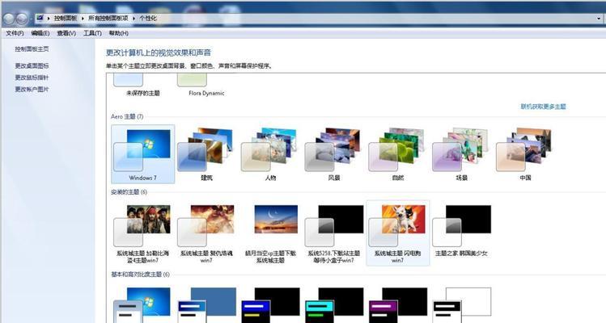Choose the 皓月当空xp主题下载 theme
This screenshot has width=606, height=323.
pos(270,233)
